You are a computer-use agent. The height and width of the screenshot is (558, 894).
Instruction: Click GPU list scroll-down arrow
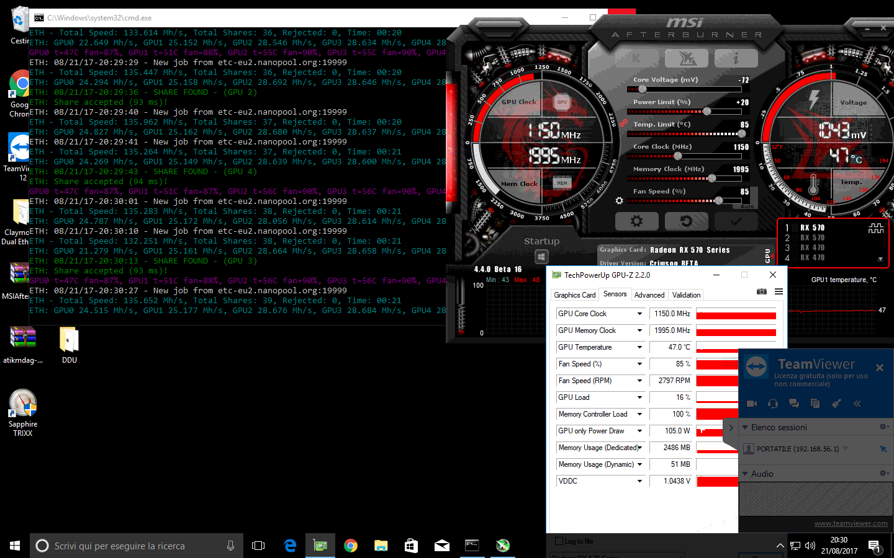(880, 259)
